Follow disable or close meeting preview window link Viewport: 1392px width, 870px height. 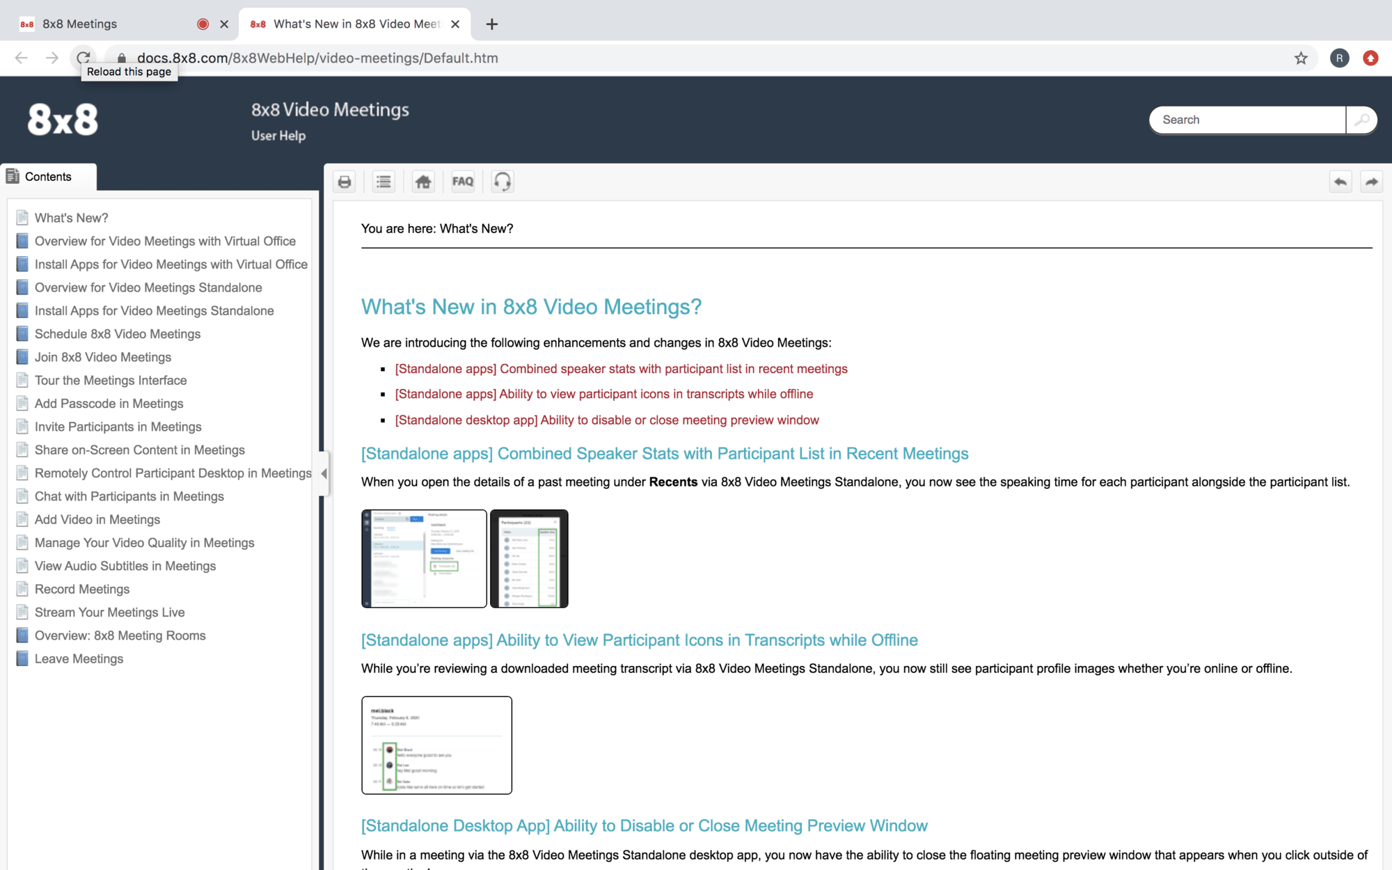607,420
